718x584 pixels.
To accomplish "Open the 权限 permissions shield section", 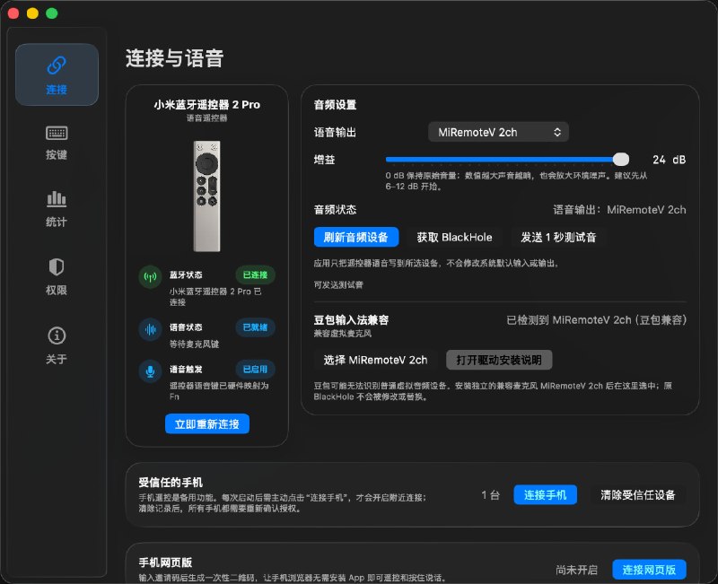I will pyautogui.click(x=57, y=277).
